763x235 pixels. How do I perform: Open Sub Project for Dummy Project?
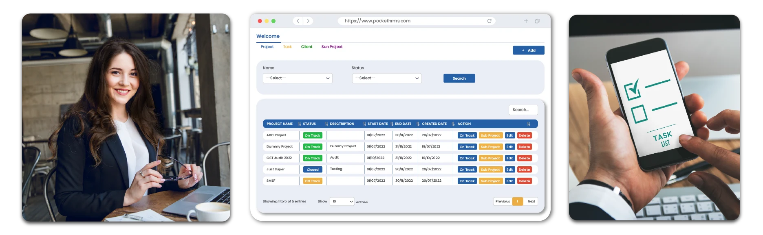click(490, 147)
